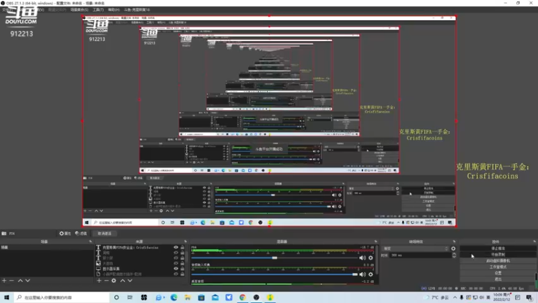Move source down in the sources toolbar

(x=130, y=281)
